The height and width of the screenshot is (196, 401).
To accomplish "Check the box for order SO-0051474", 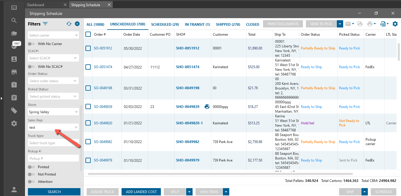I will point(88,67).
